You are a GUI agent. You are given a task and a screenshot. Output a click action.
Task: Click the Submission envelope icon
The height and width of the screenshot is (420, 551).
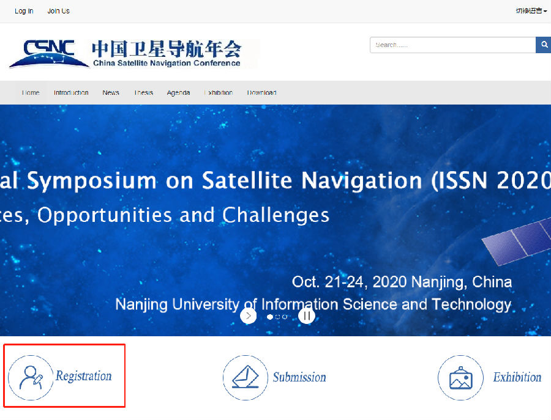click(246, 377)
